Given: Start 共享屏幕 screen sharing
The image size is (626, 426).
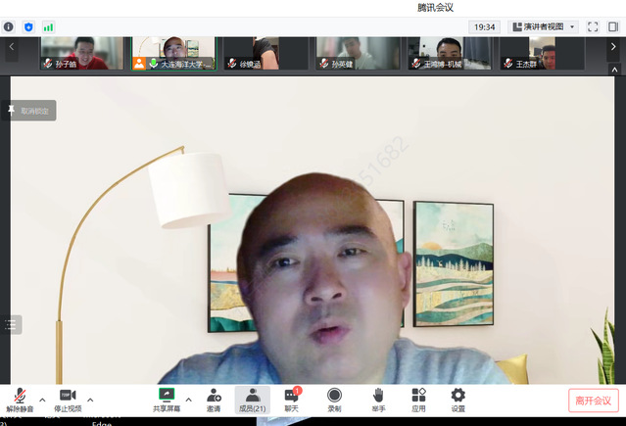Looking at the screenshot, I should click(167, 400).
